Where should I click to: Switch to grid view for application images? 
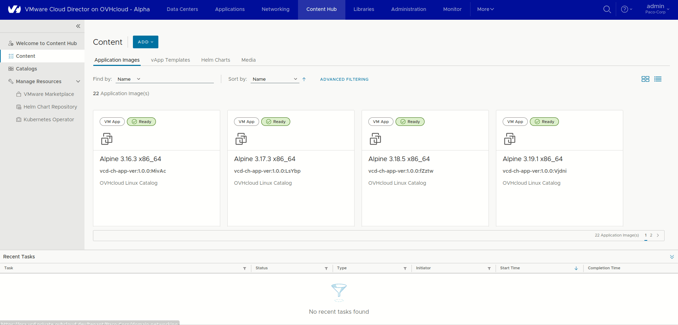point(645,79)
